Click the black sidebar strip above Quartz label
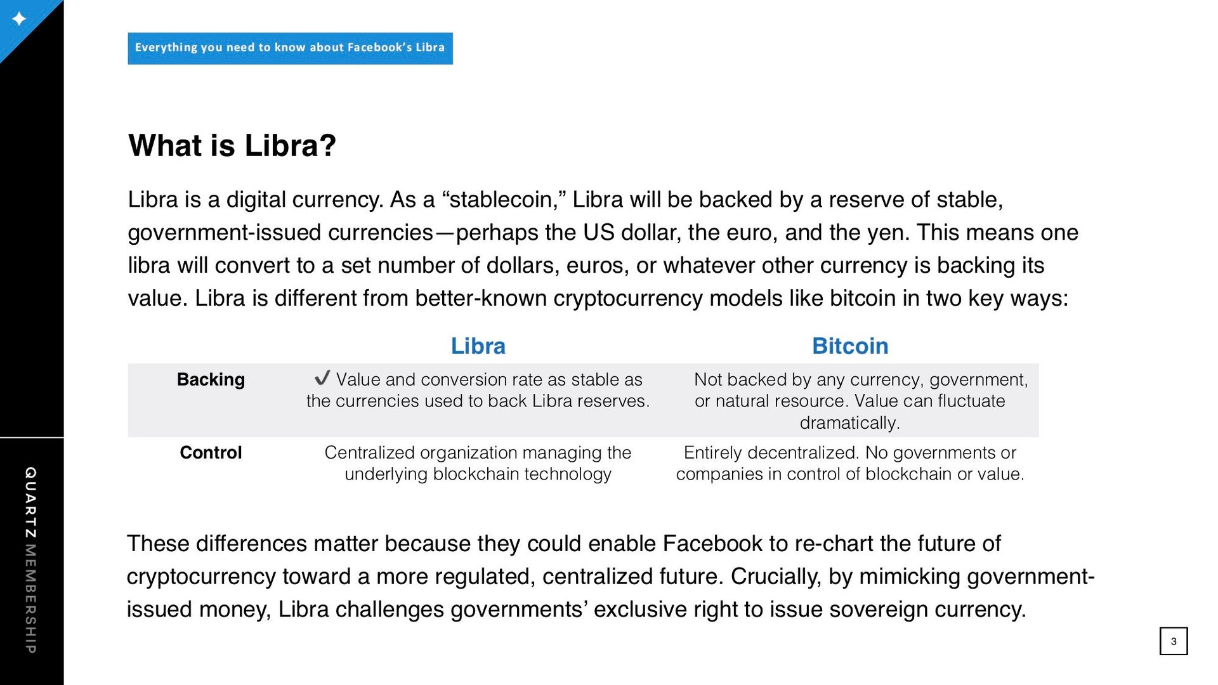 (32, 247)
